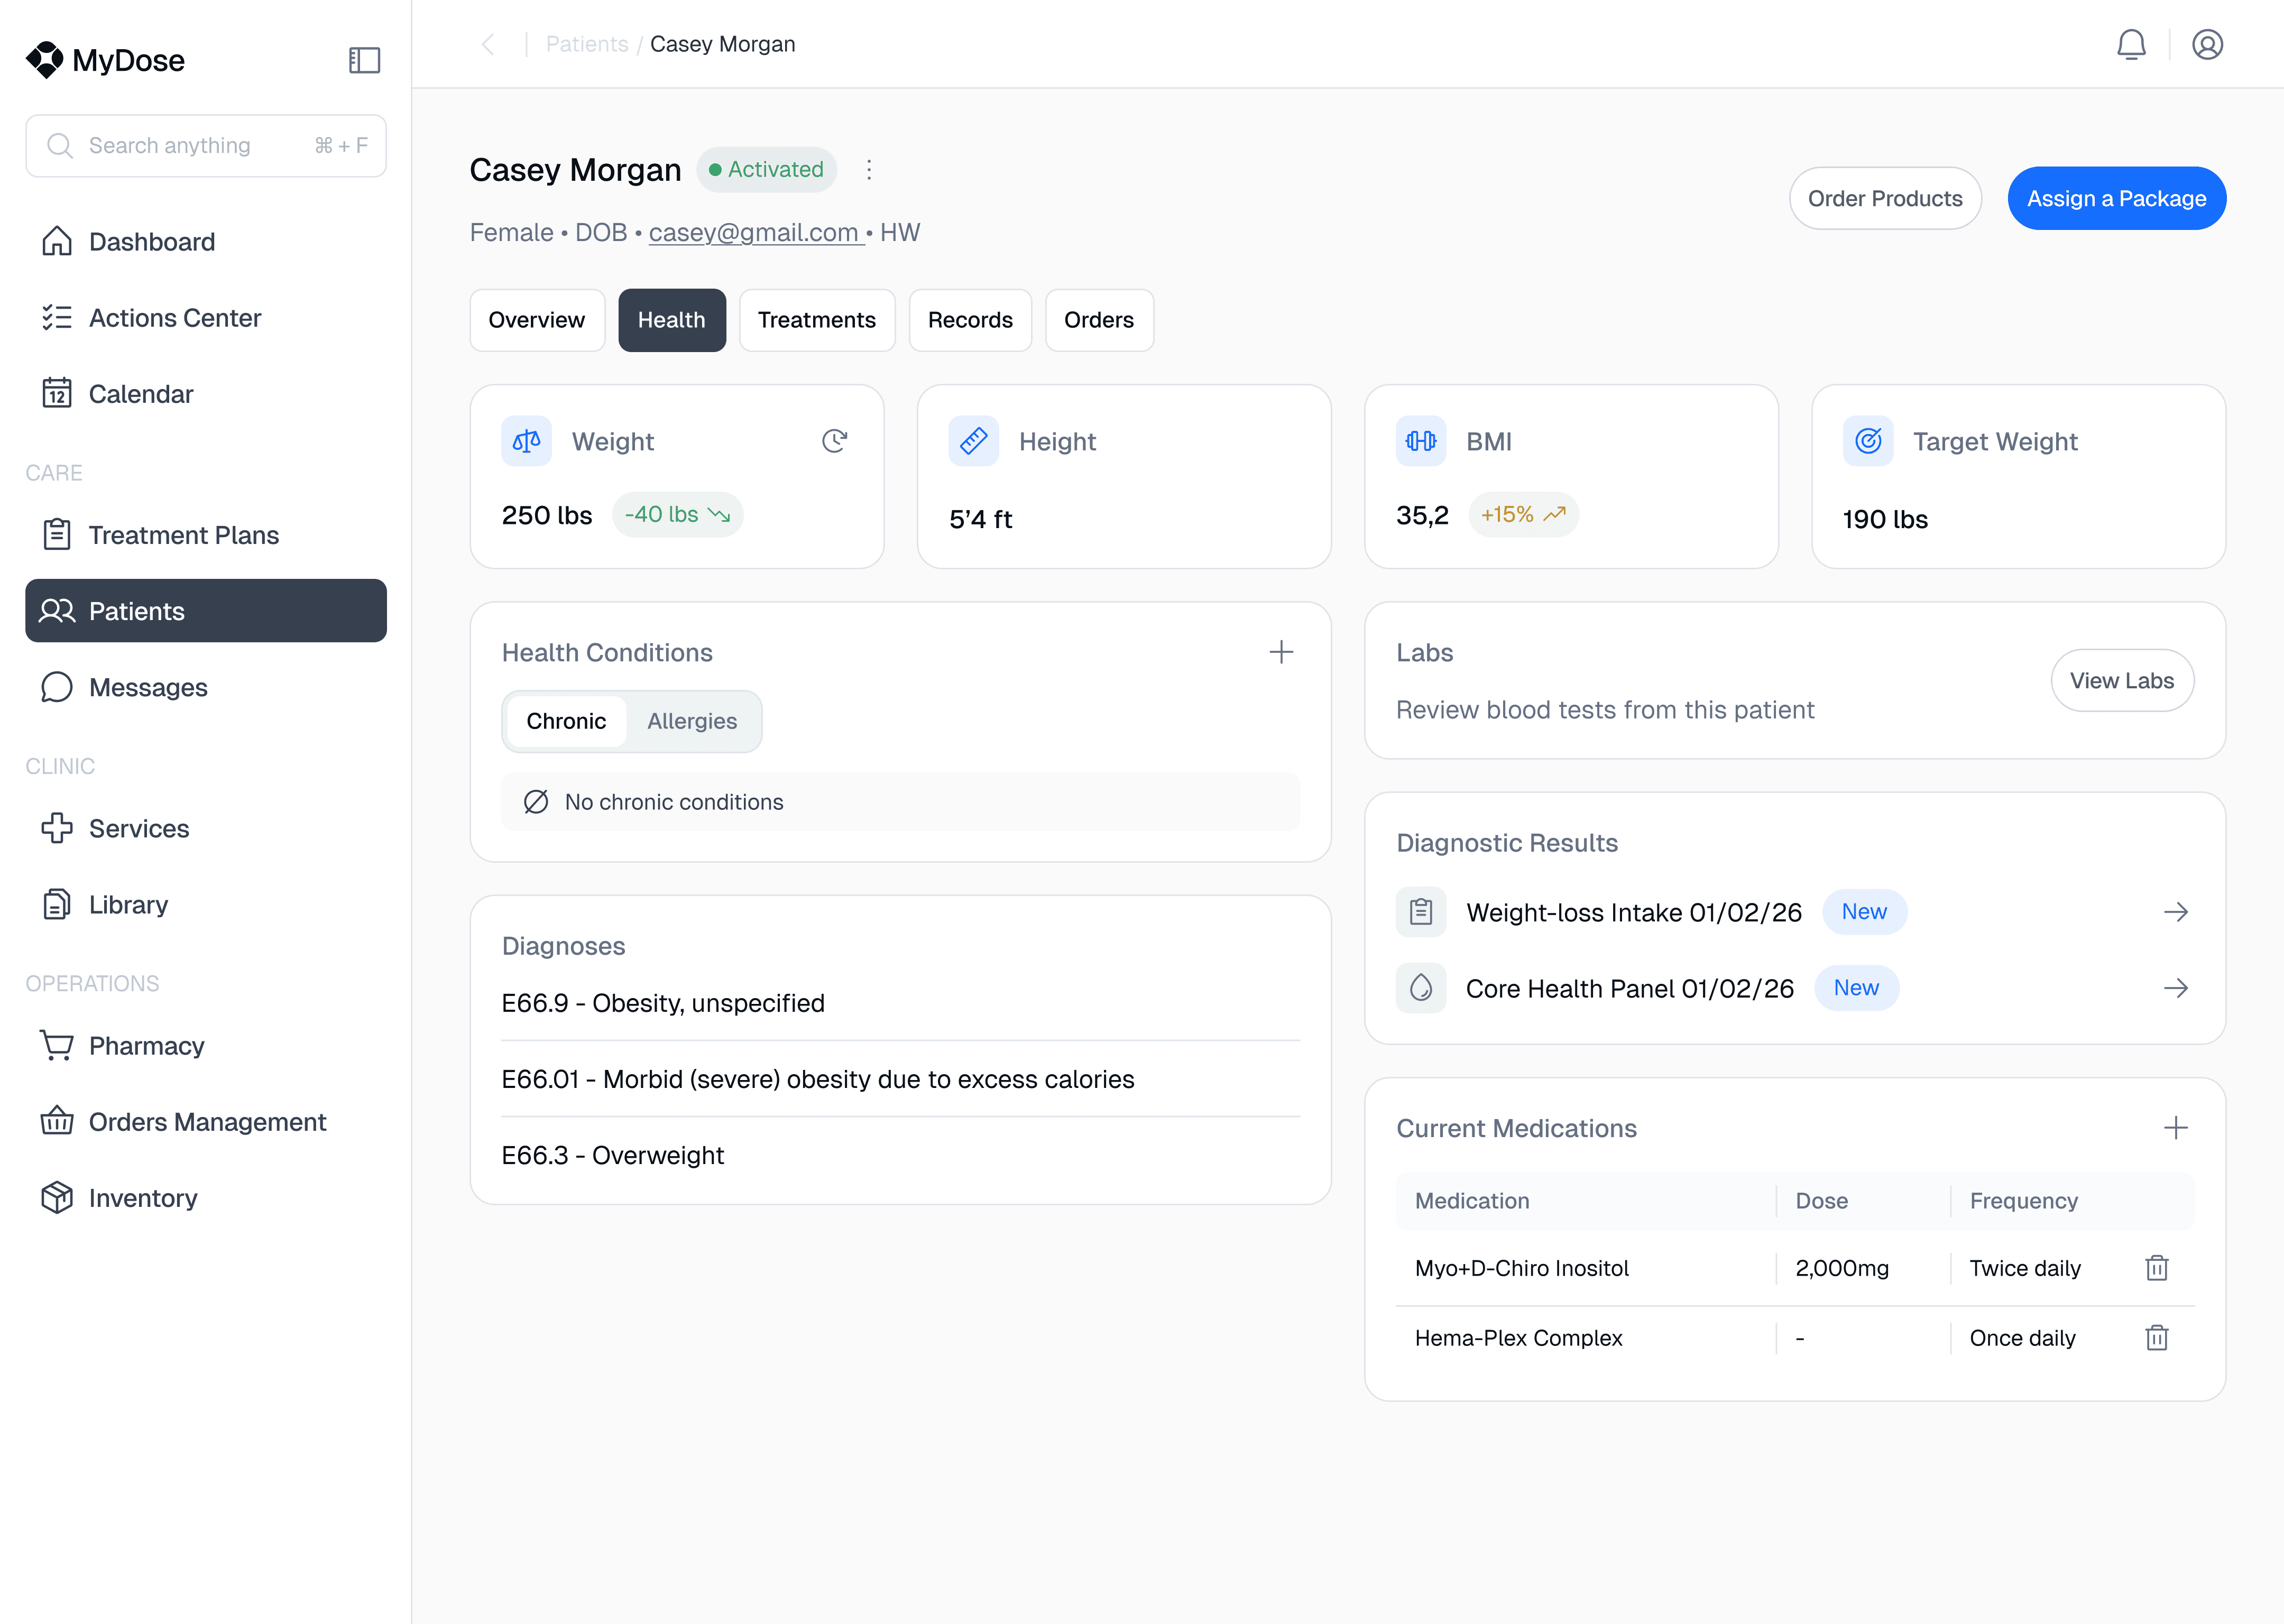Add a current medication with plus icon
The width and height of the screenshot is (2284, 1624).
(x=2176, y=1128)
